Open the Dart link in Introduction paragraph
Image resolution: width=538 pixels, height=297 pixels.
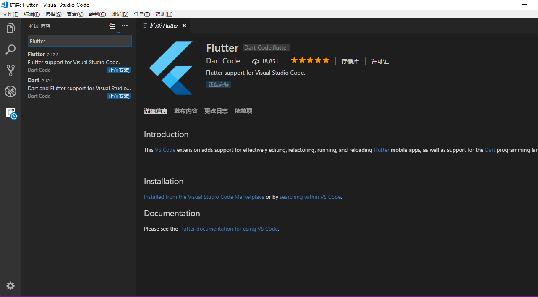click(490, 150)
